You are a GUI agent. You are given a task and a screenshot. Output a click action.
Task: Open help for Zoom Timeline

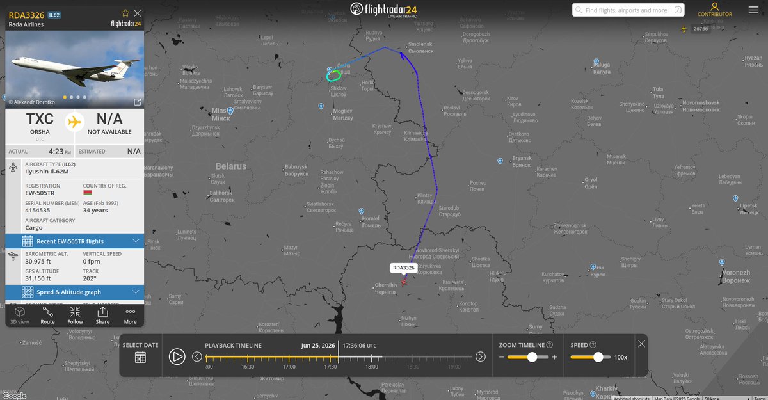[550, 345]
